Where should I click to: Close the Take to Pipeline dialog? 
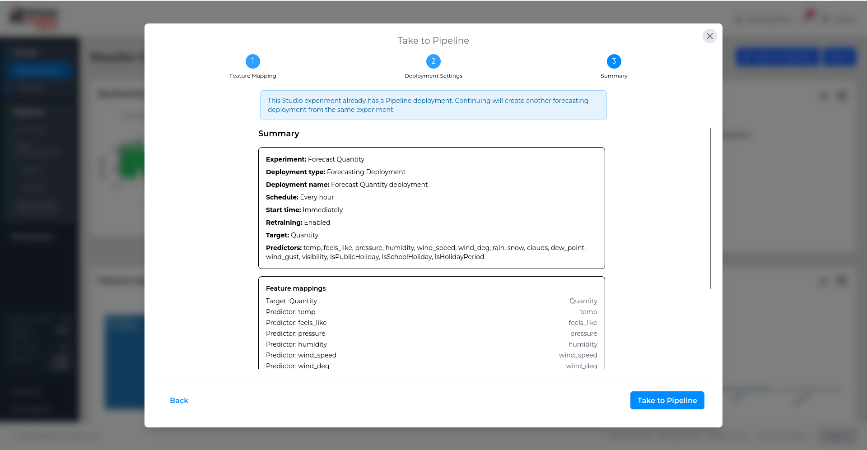709,36
